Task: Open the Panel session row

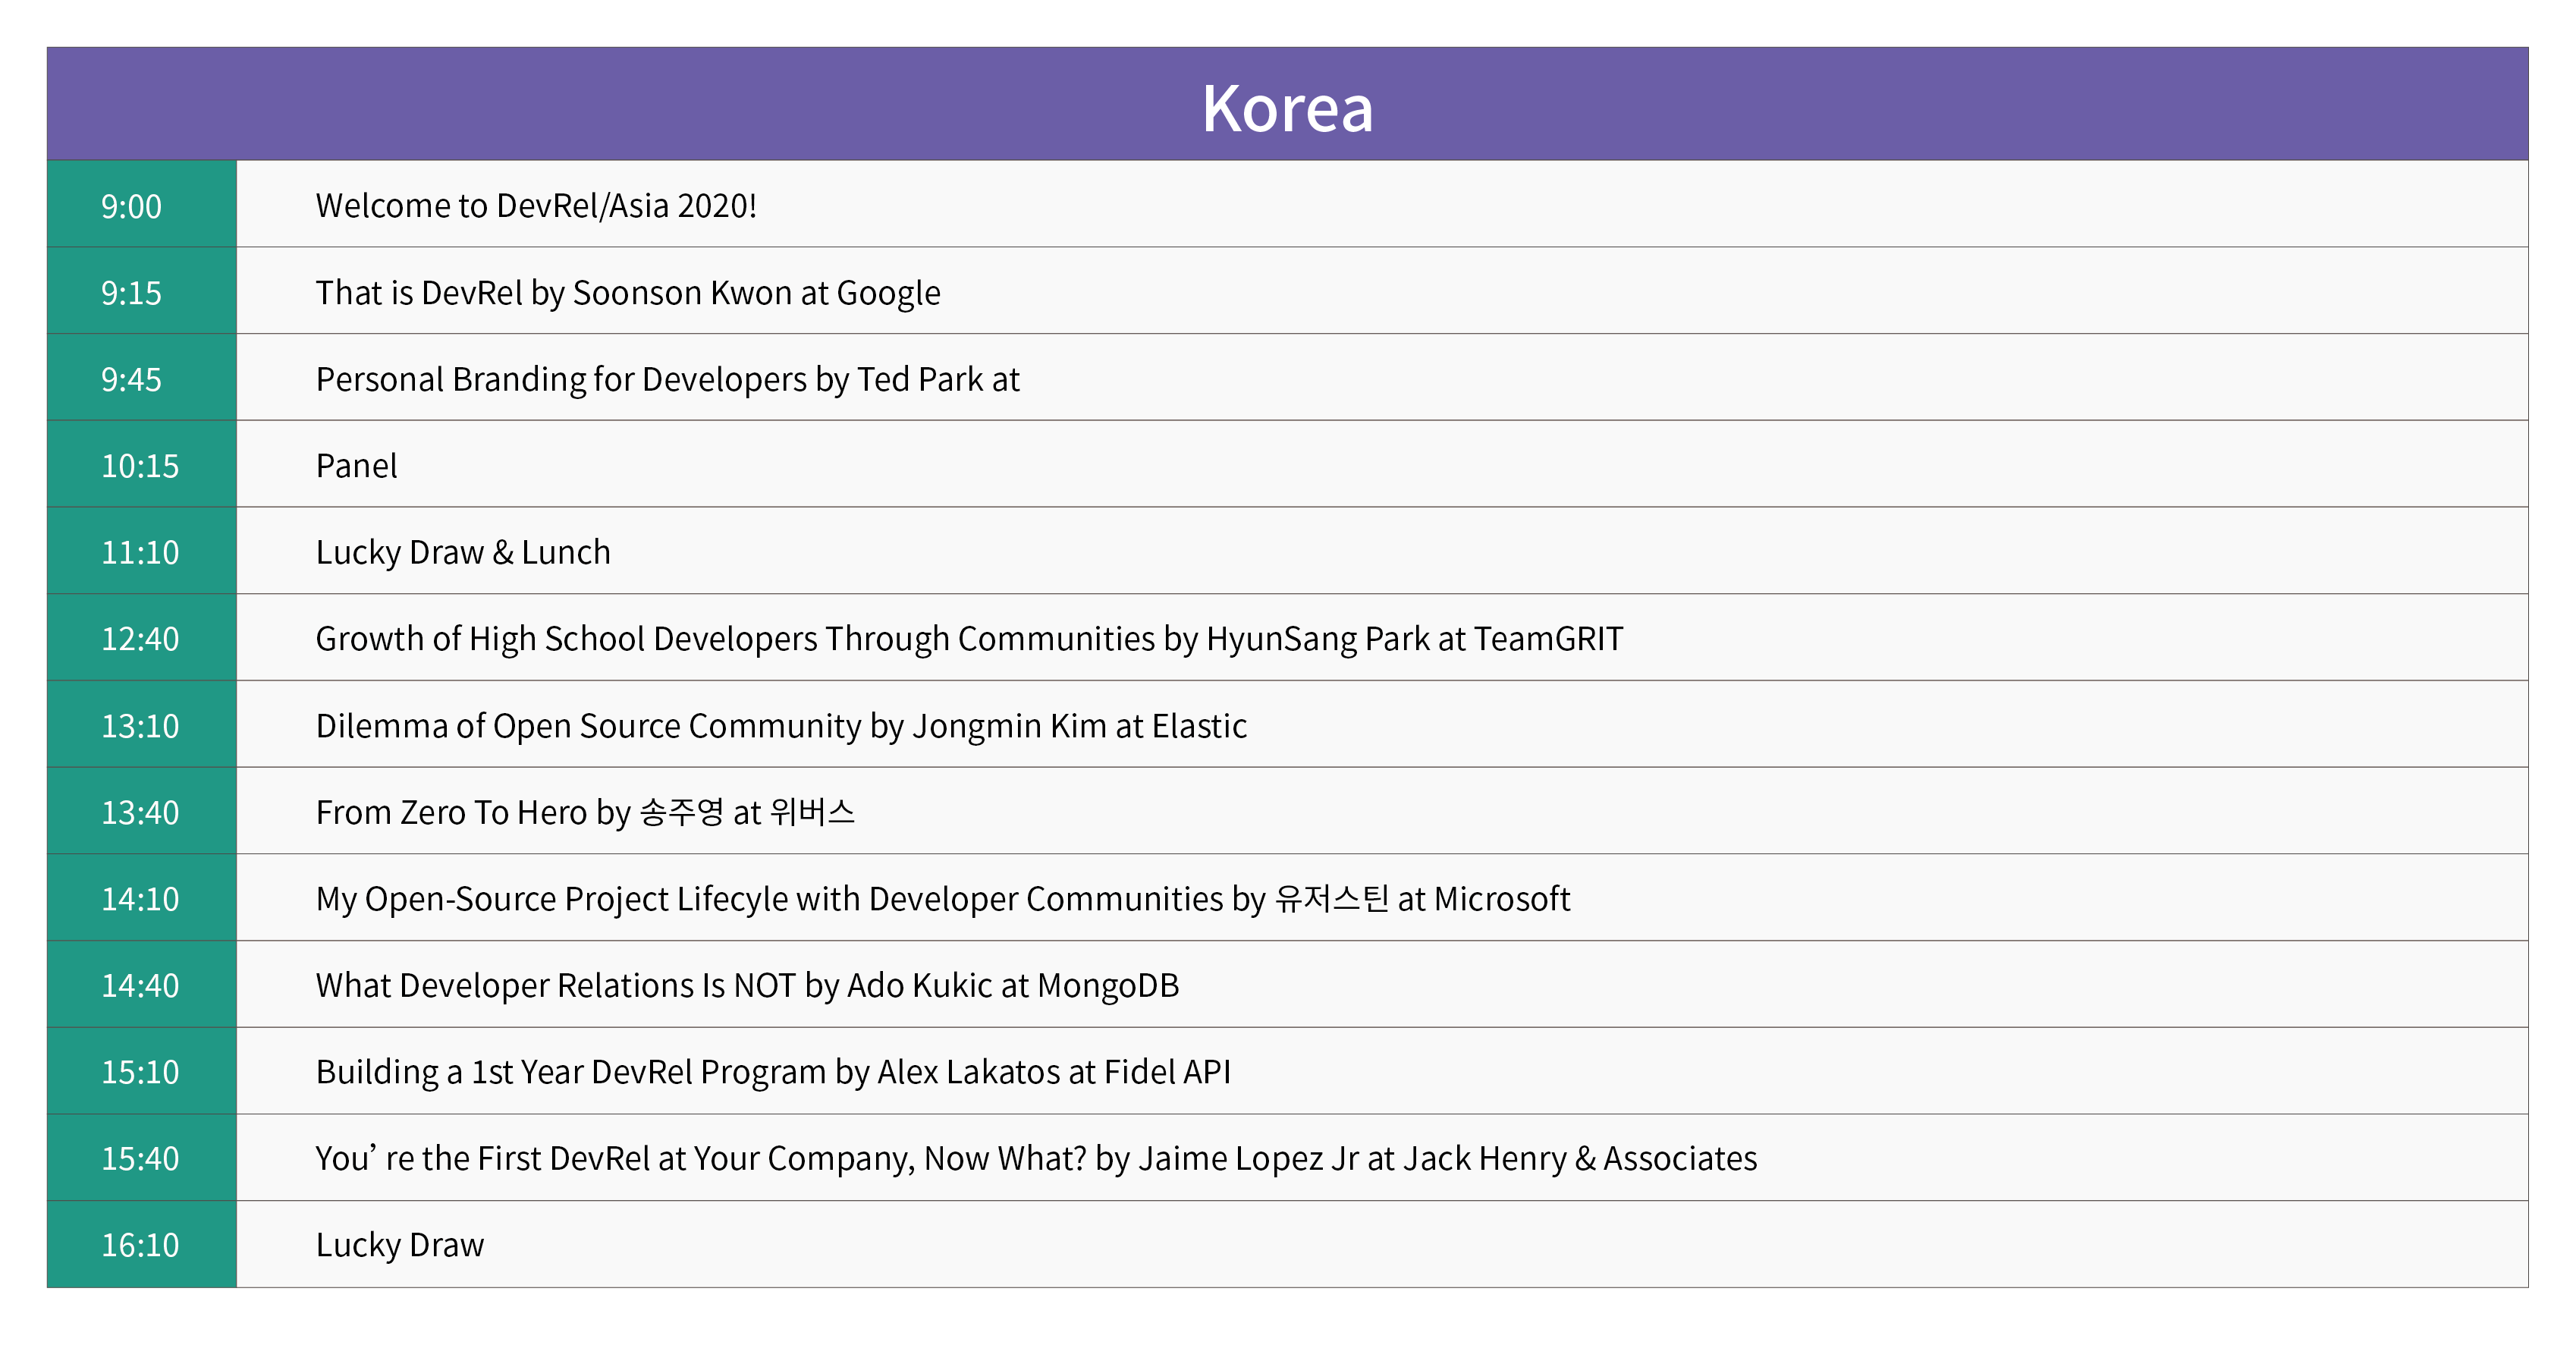Action: point(357,466)
